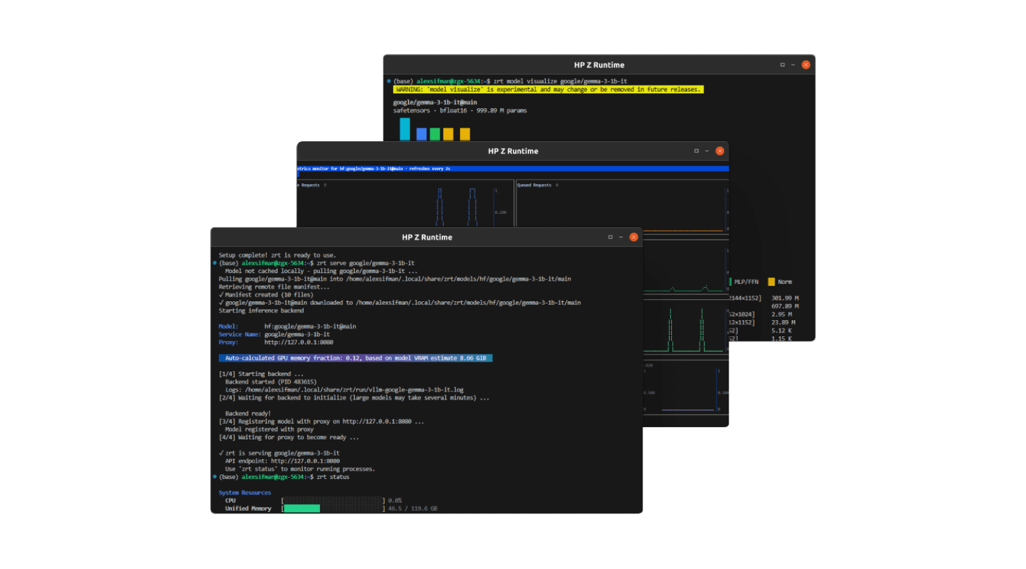This screenshot has width=1026, height=569.
Task: Close the middle metrics monitor window
Action: (720, 151)
